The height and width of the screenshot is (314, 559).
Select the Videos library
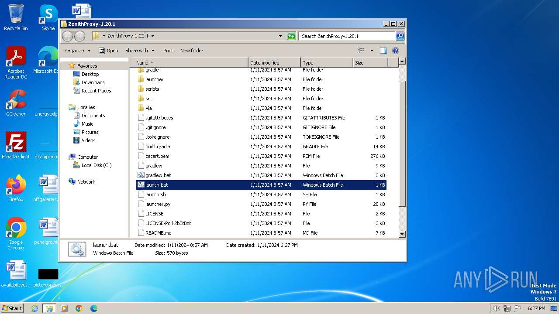click(x=88, y=140)
